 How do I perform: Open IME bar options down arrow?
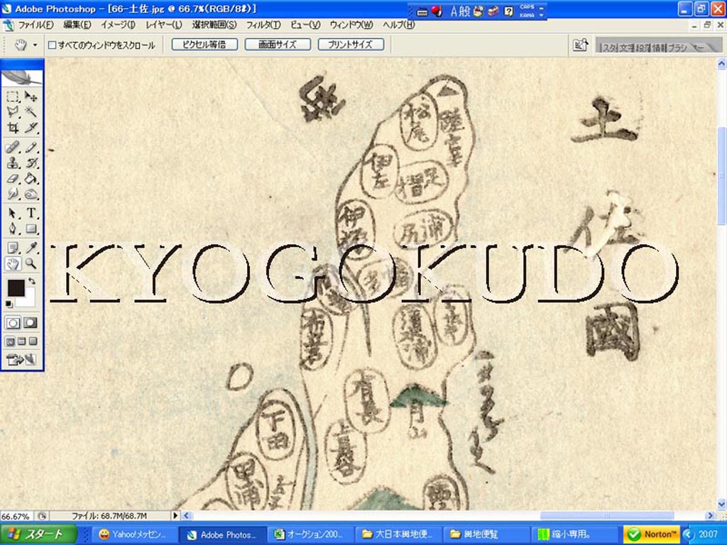(x=542, y=16)
